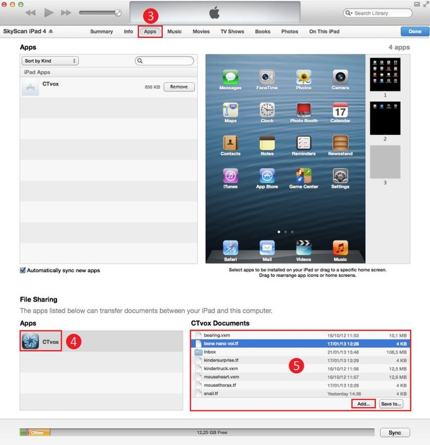Select empty home screen 3 thumbnail
This screenshot has width=430, height=445.
385,162
